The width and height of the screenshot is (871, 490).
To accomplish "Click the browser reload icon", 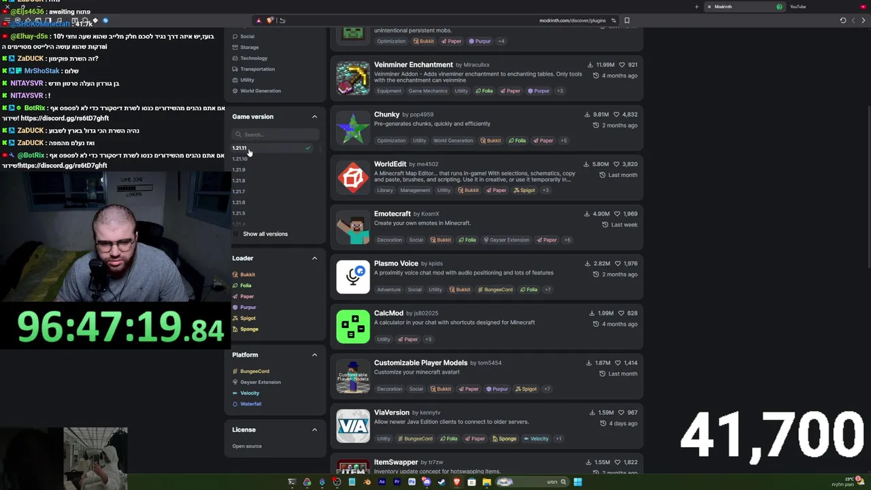I will (842, 20).
